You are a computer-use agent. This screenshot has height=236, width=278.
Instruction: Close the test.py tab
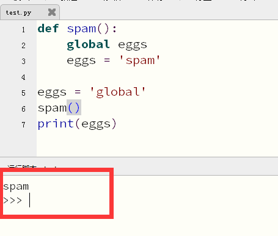point(52,12)
